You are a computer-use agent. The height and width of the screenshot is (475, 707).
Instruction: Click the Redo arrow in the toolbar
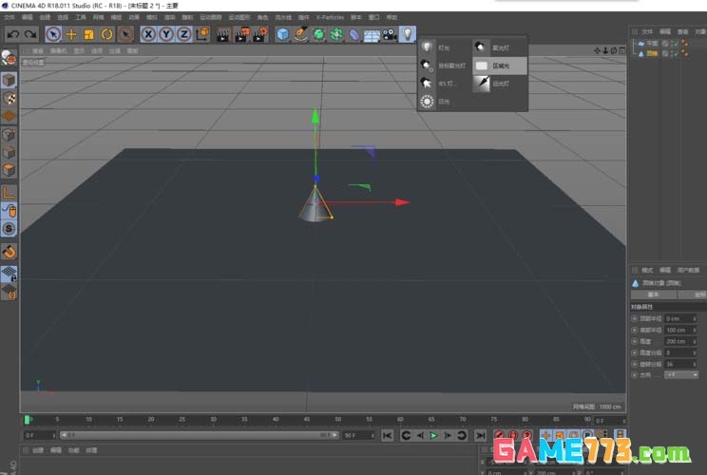coord(30,34)
